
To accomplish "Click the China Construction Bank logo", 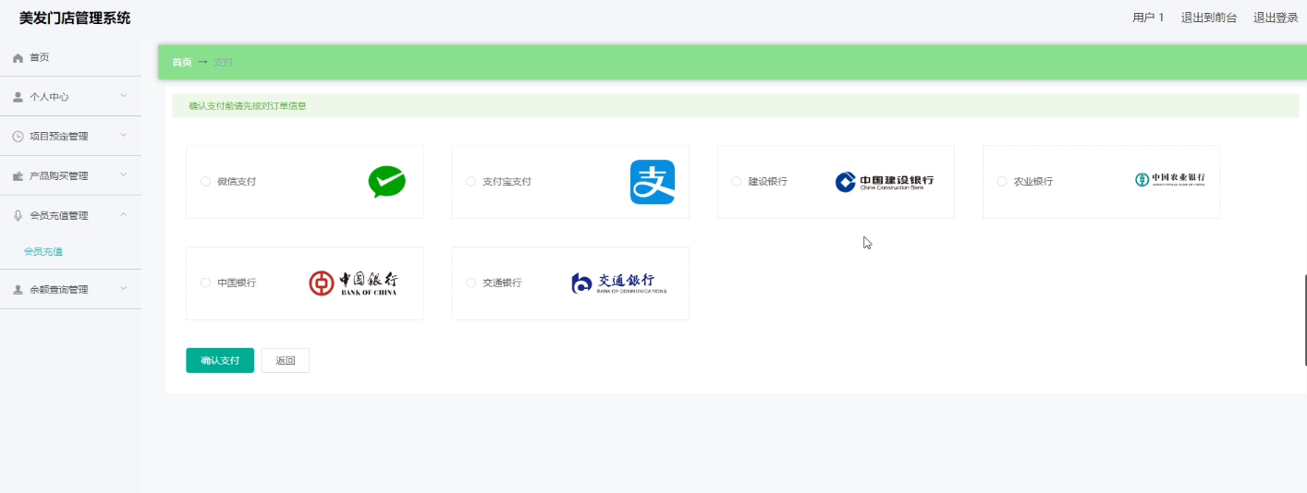I will pos(885,182).
